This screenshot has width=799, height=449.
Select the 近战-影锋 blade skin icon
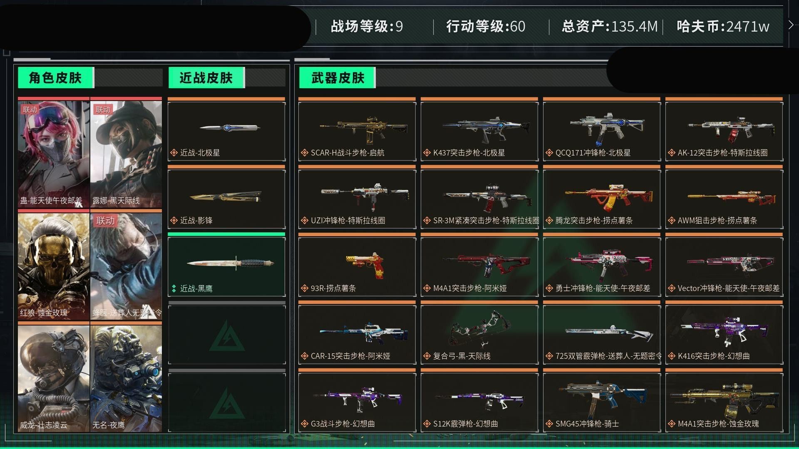click(x=226, y=199)
